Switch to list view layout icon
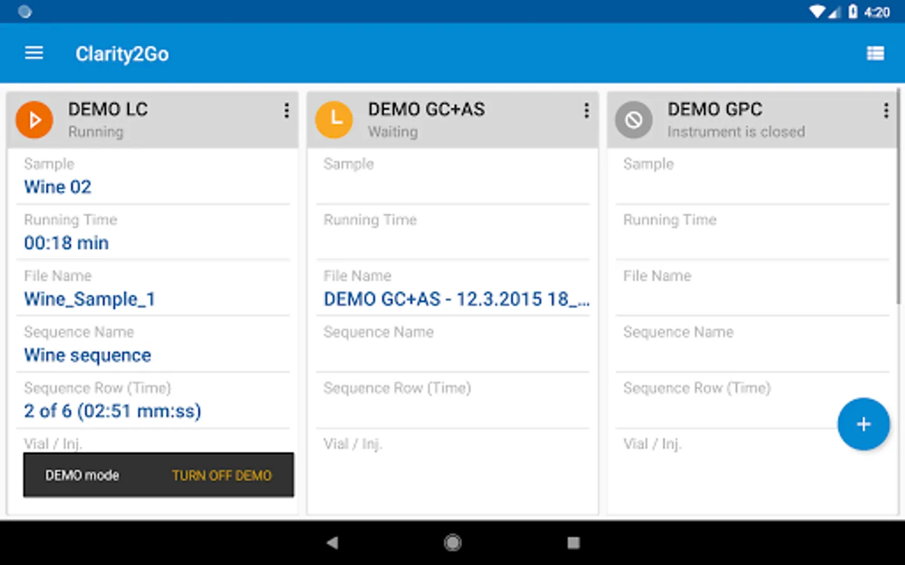 (x=875, y=53)
